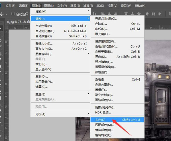Open the 文件(F) menu

pyautogui.click(x=11, y=6)
